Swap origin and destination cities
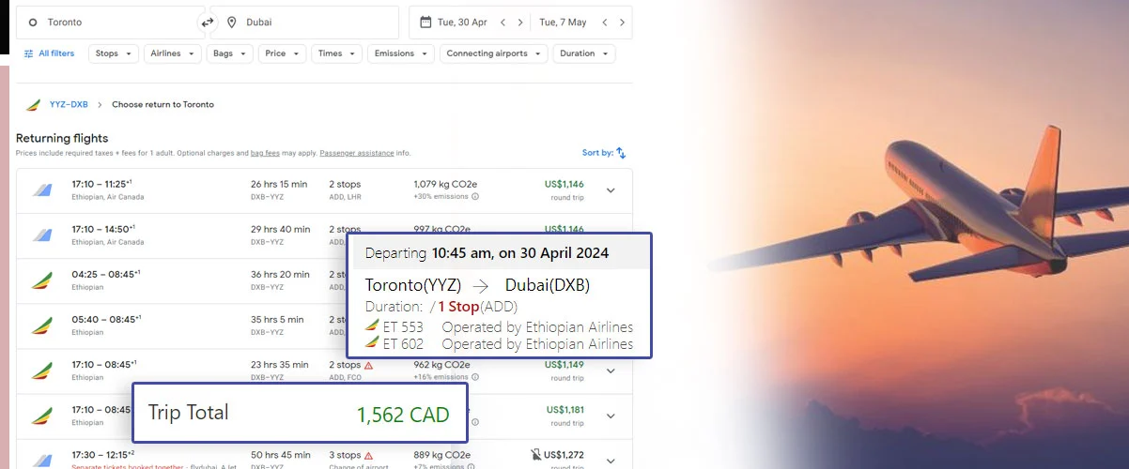Viewport: 1129px width, 469px height. (x=208, y=22)
